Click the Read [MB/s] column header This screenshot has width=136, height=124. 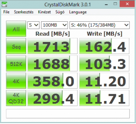53,34
